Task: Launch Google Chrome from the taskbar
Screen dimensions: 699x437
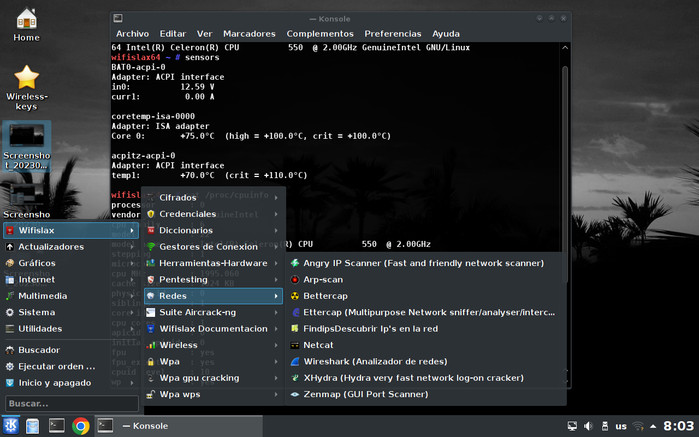Action: click(x=81, y=426)
